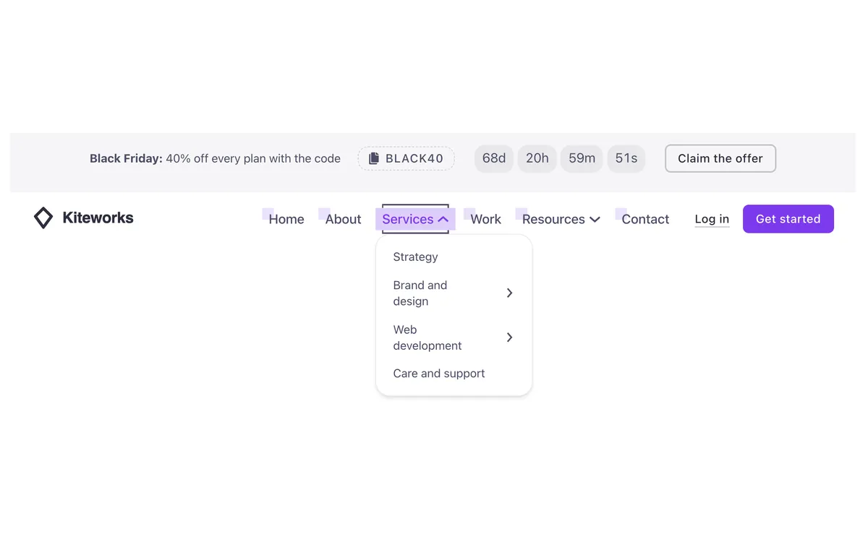Click the 20h countdown hours box
868x542 pixels.
[537, 158]
